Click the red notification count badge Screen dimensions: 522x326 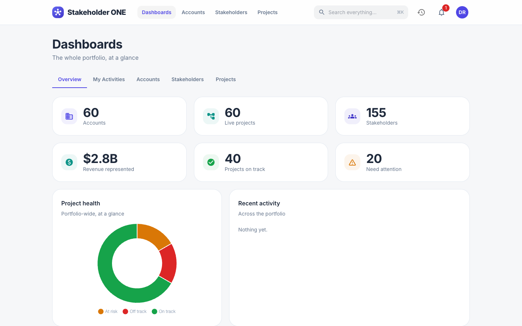pyautogui.click(x=446, y=8)
